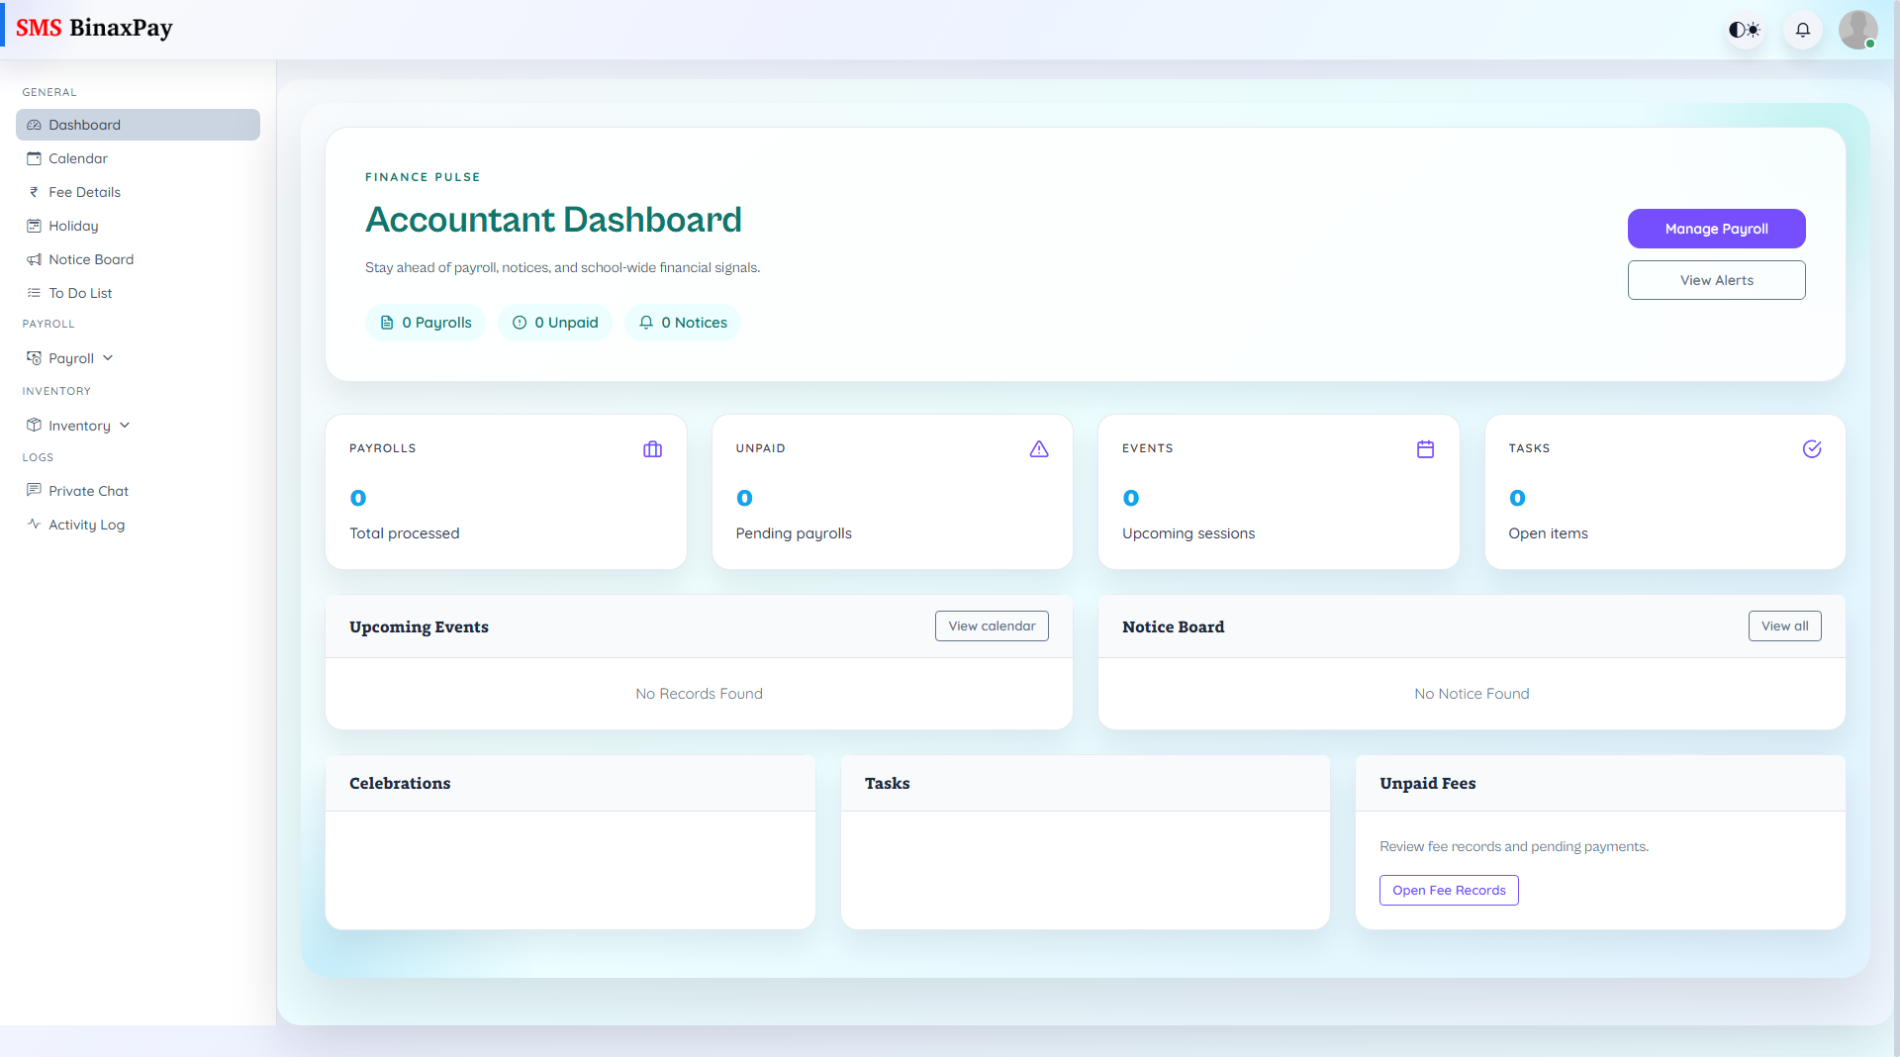Open the Notice Board megaphone icon in sidebar
Screen dimensions: 1900x1057
pyautogui.click(x=35, y=259)
